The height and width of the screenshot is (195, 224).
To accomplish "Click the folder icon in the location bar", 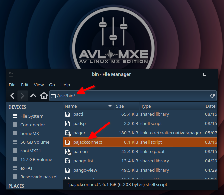I will pos(53,96).
